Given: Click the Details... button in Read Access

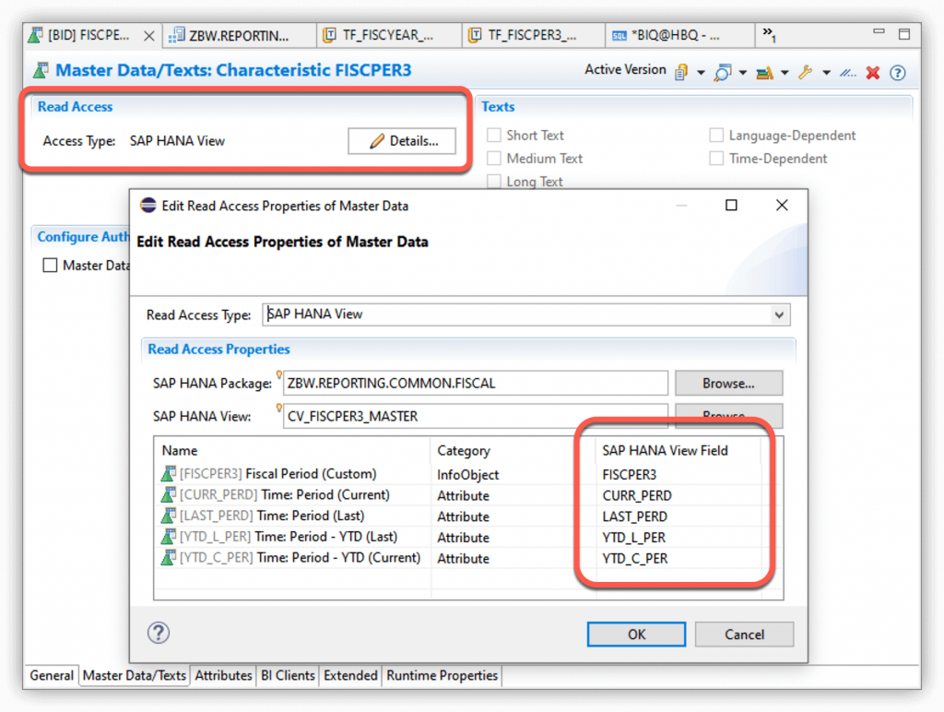Looking at the screenshot, I should click(x=402, y=141).
